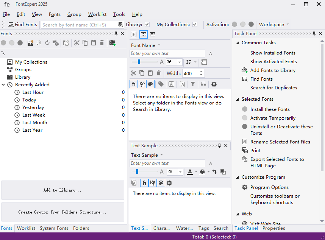
Task: Click Show Installed Fonts link
Action: point(273,53)
